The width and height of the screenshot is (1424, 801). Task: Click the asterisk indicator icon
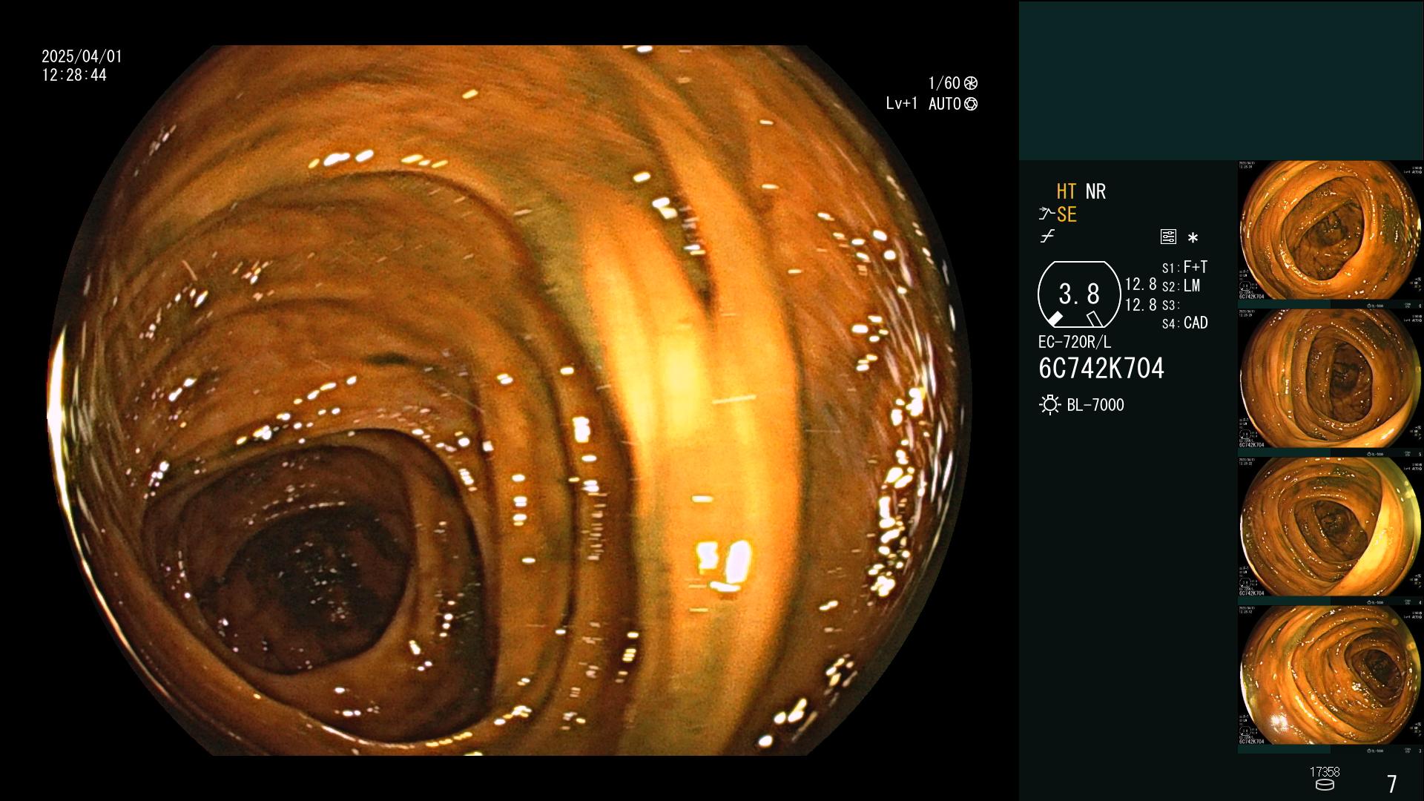click(1193, 238)
